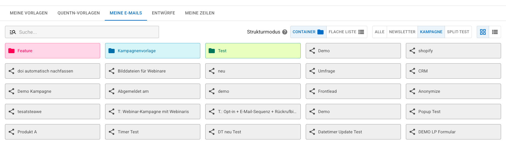Switch to list view icon
This screenshot has height=153, width=506.
coord(495,32)
